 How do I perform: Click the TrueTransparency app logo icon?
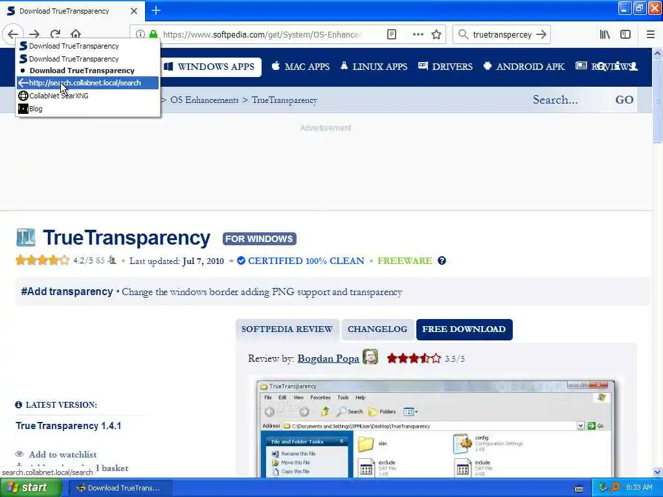pos(26,237)
